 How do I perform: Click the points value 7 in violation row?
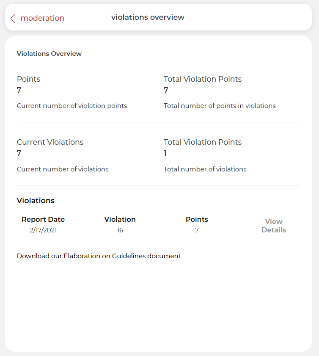[197, 230]
